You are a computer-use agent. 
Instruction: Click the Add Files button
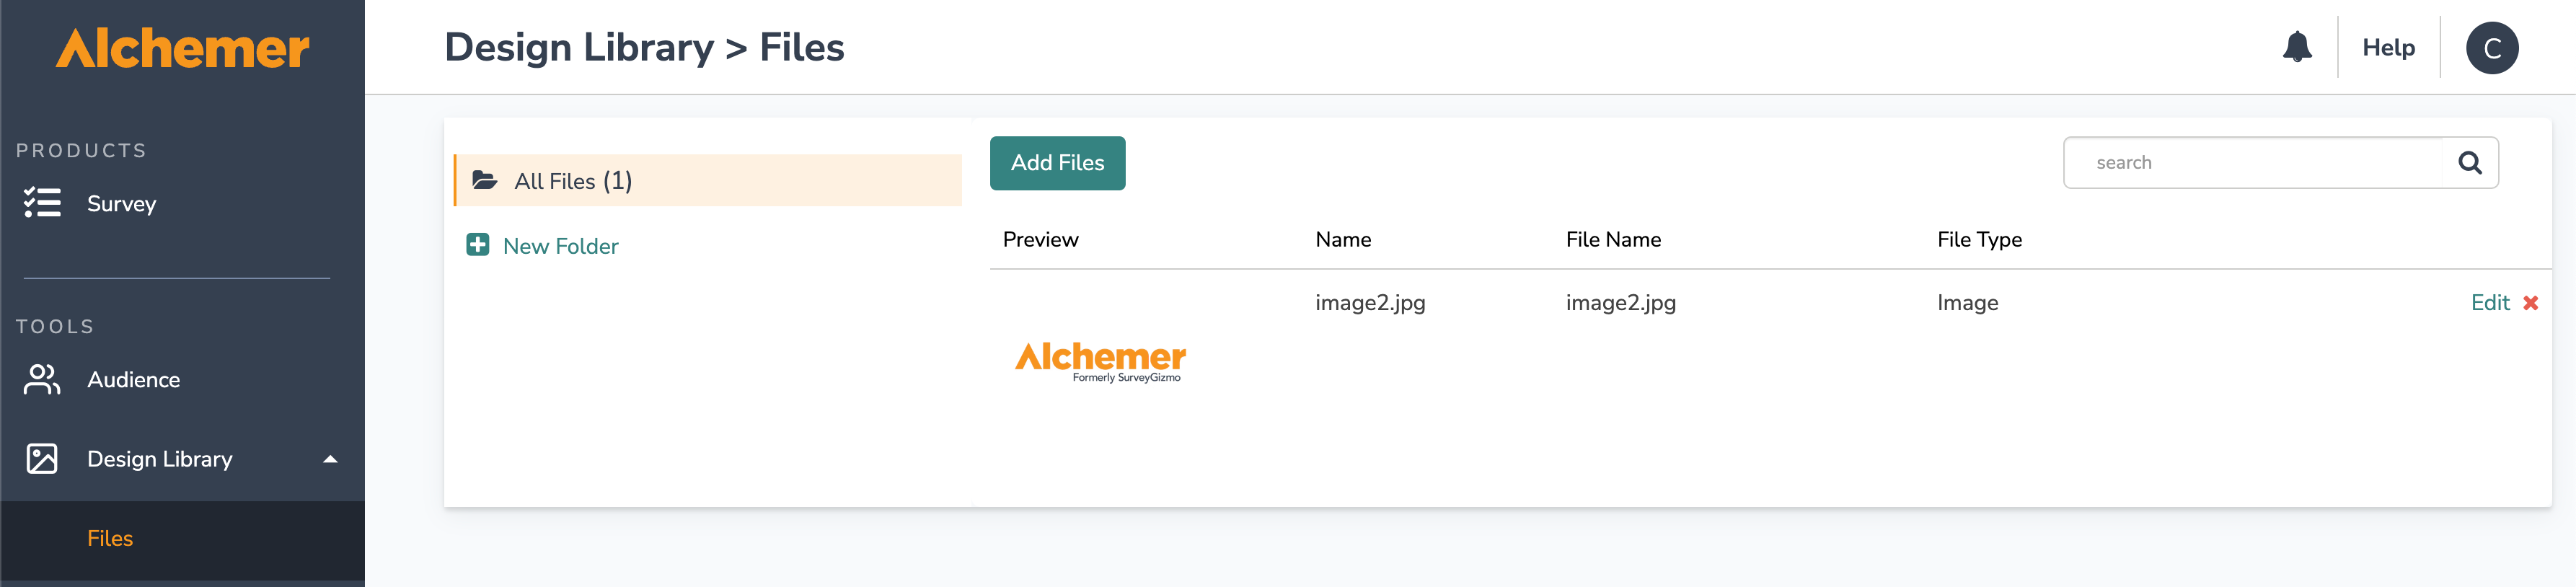(1057, 163)
